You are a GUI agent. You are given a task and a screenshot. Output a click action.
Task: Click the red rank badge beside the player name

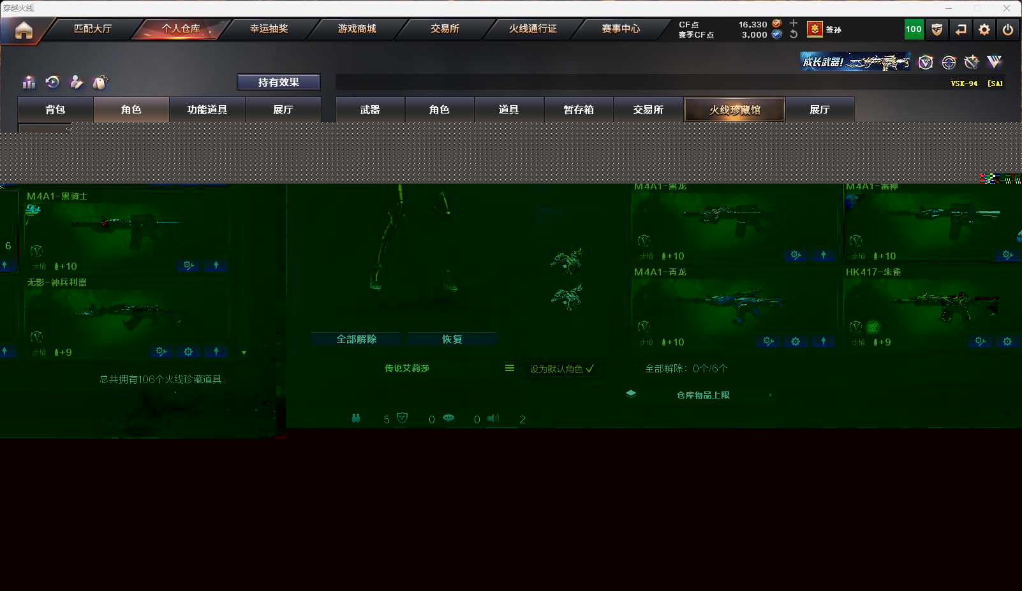pyautogui.click(x=815, y=29)
